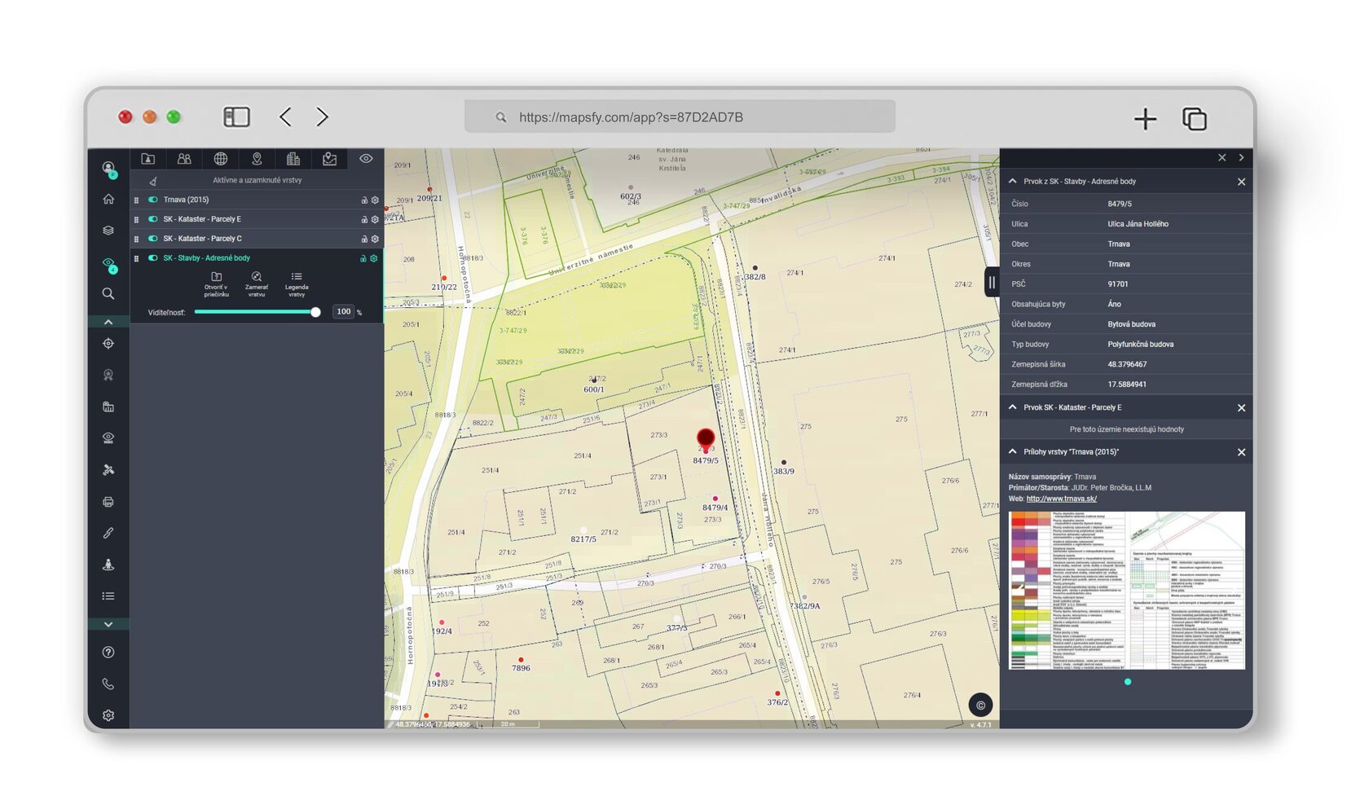Screen dimensions: 1369x809
Task: Open the map marker tab
Action: pyautogui.click(x=329, y=159)
